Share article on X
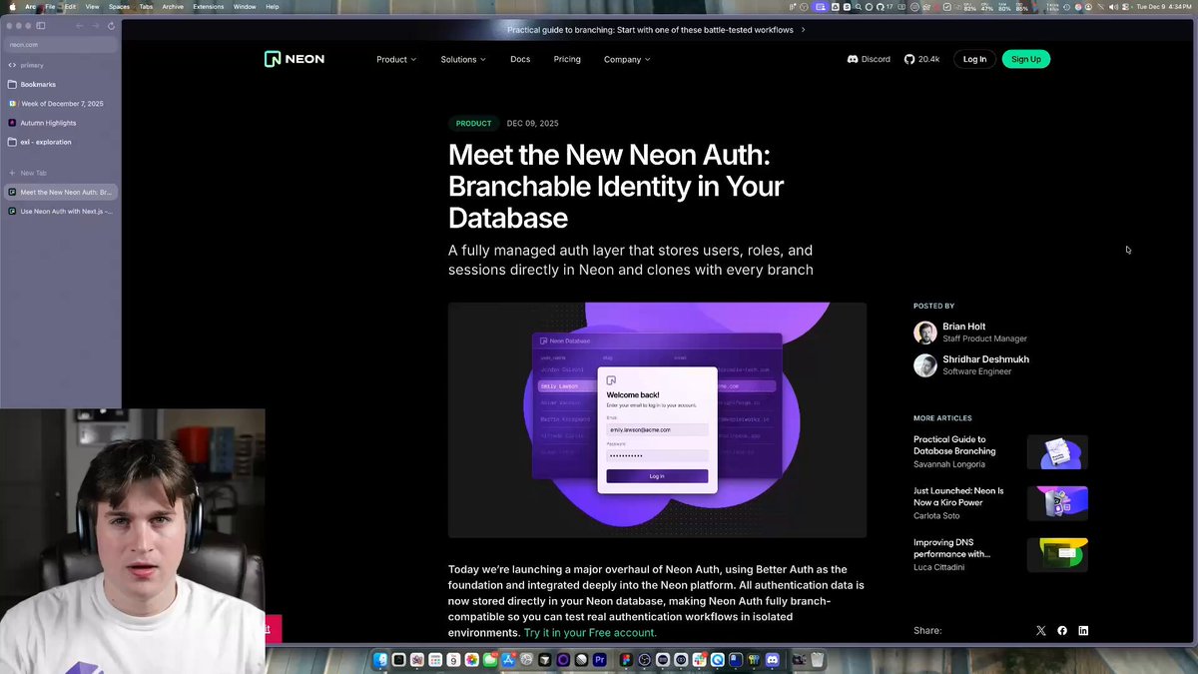 (1041, 631)
